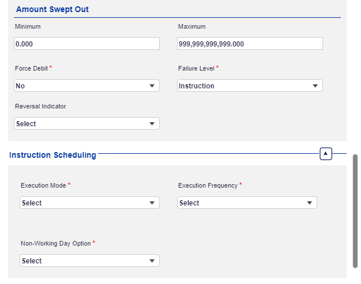
Task: Click the Execution Frequency label
Action: click(208, 185)
